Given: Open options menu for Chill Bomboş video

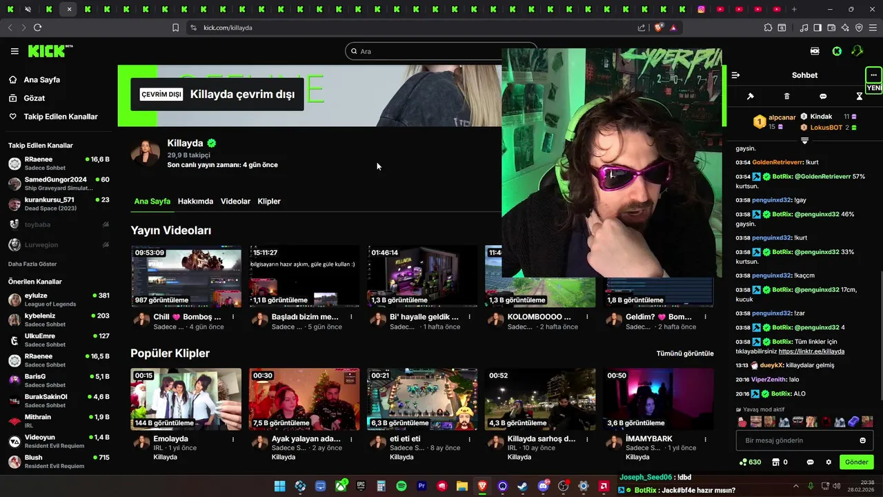Looking at the screenshot, I should pos(232,317).
